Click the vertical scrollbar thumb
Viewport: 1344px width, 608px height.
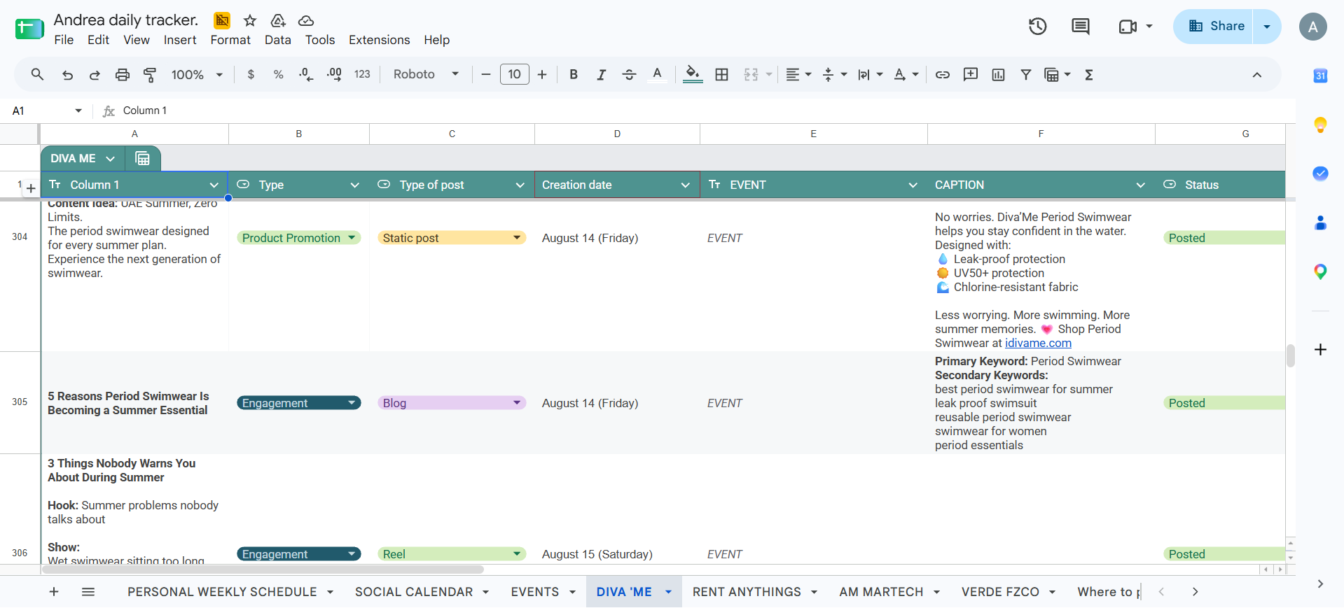1290,355
